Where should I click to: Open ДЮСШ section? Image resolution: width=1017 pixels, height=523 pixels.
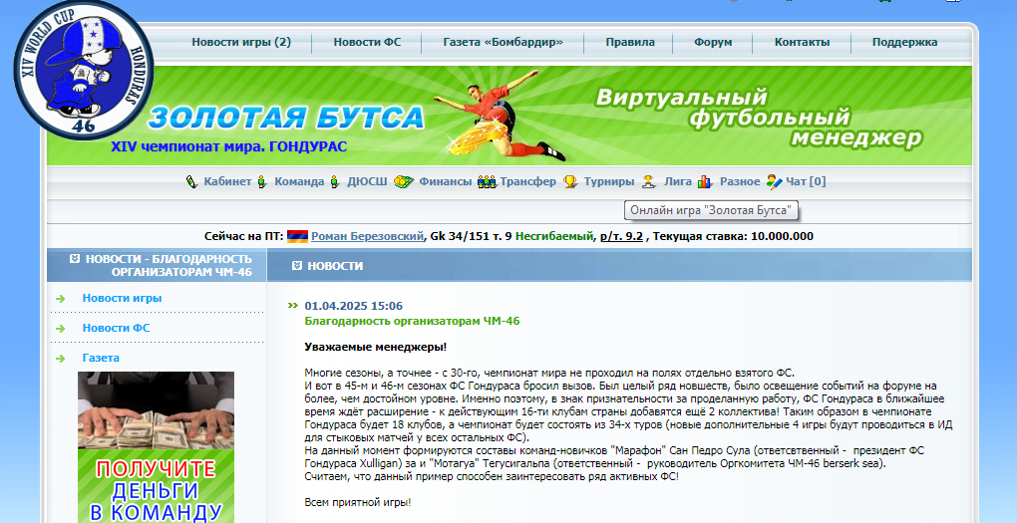367,181
